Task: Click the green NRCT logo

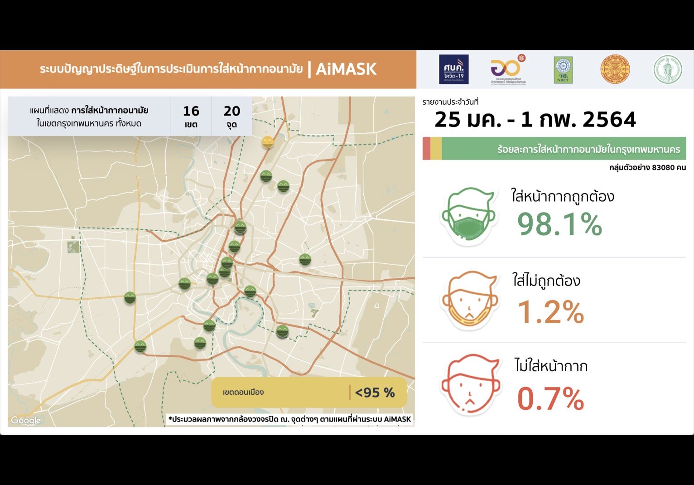Action: [563, 70]
